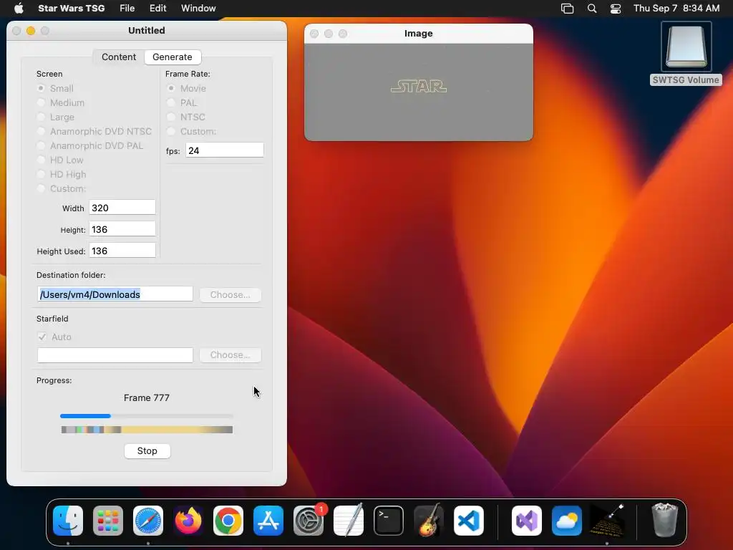This screenshot has height=550, width=733.
Task: Open the File menu
Action: [x=127, y=9]
